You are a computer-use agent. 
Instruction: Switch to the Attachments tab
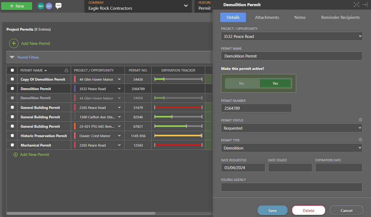click(x=267, y=17)
